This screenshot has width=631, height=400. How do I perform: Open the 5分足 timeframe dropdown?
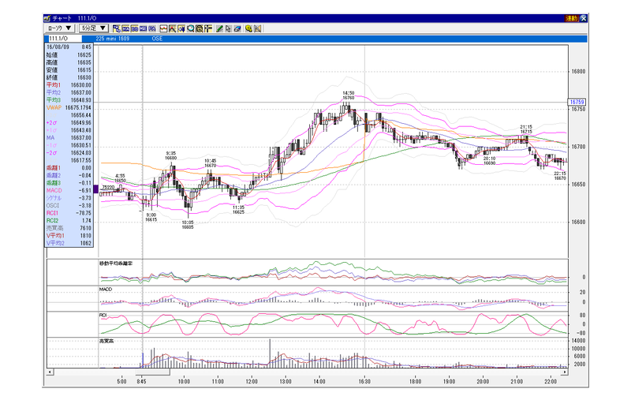(93, 28)
